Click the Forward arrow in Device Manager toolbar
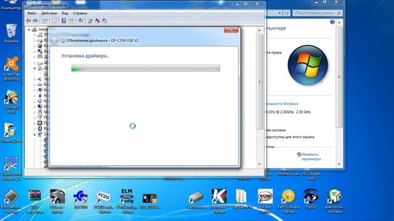Viewport: 394px width, 221px height. pyautogui.click(x=36, y=21)
